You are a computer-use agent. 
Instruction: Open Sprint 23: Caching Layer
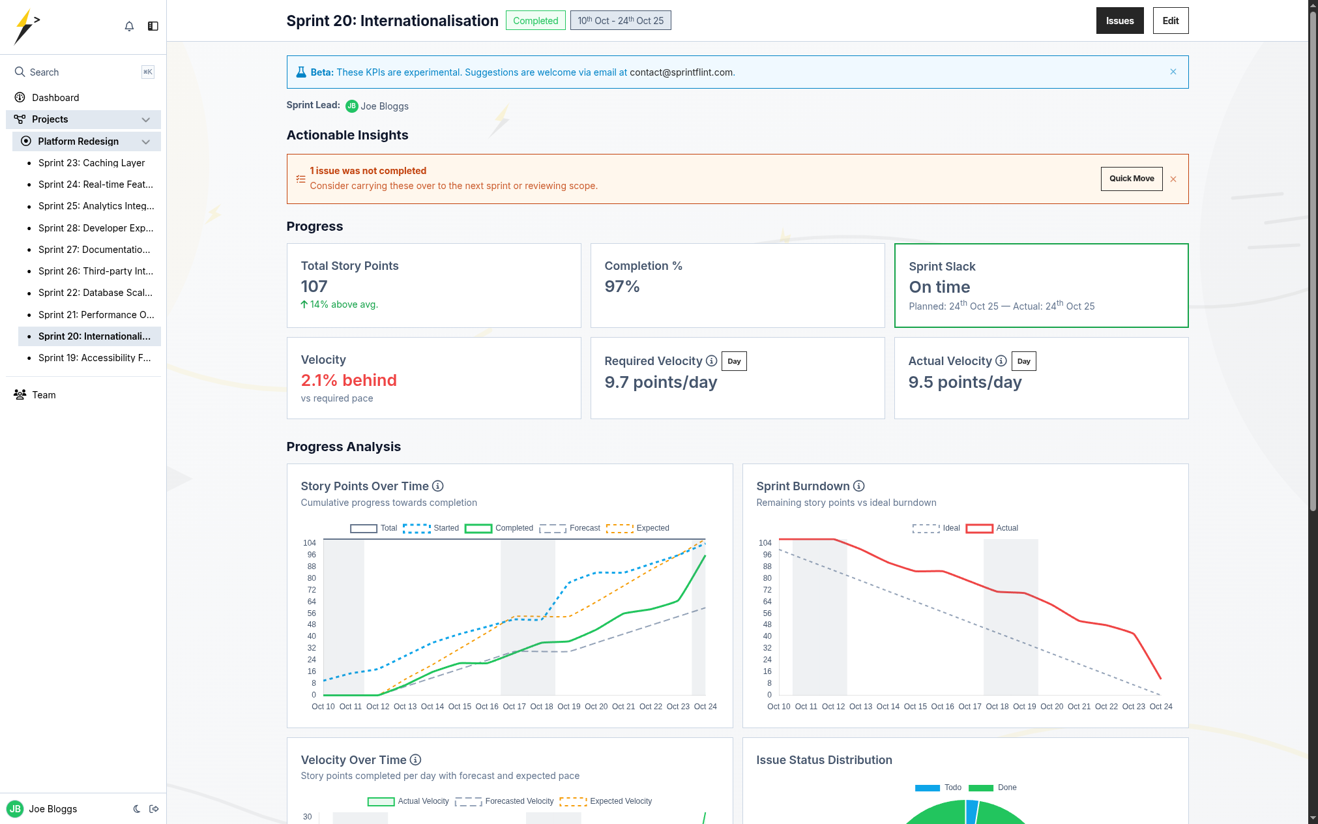click(x=91, y=162)
